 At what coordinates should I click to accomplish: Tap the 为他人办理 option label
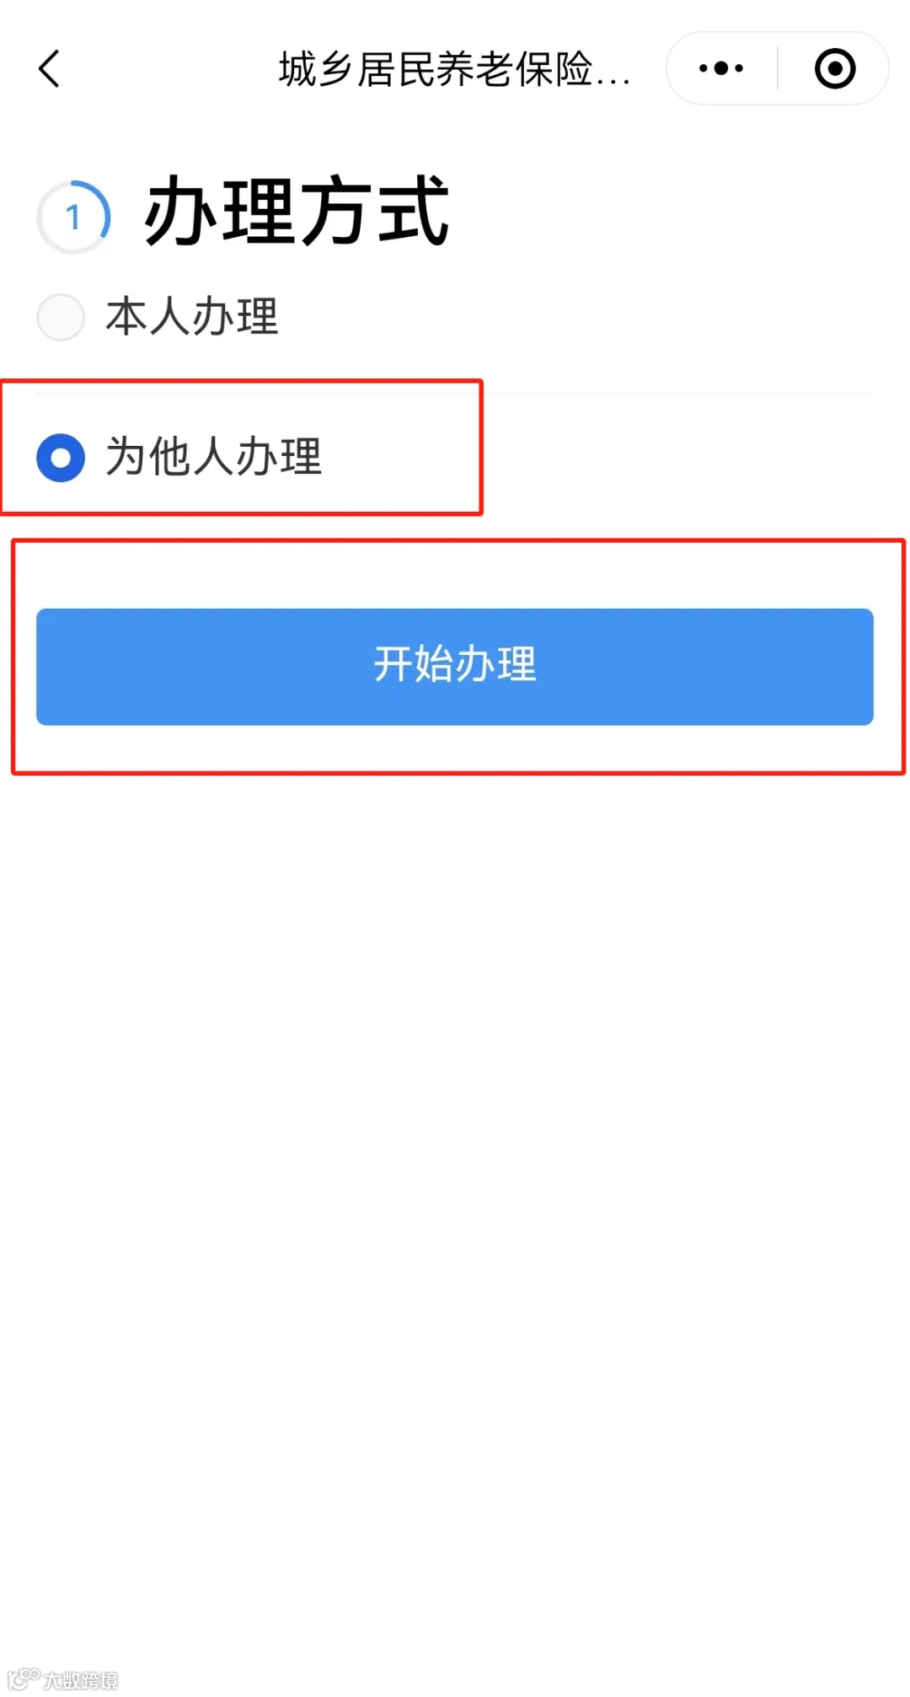214,457
